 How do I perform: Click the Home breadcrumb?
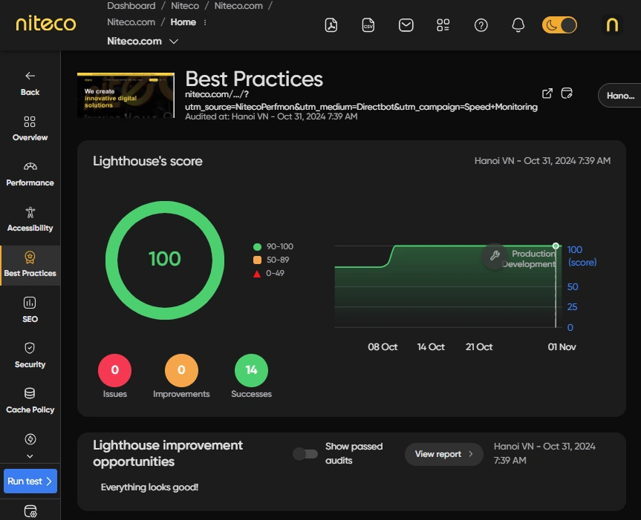(x=183, y=22)
